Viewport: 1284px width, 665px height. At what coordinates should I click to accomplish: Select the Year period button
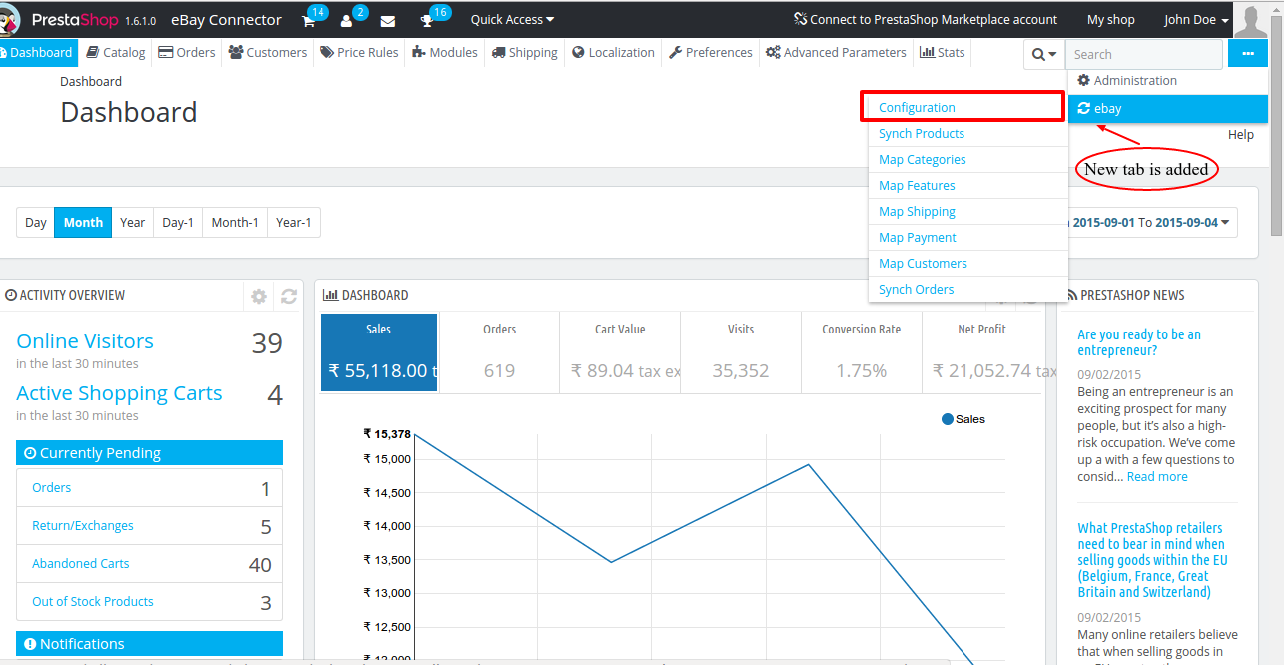tap(133, 223)
